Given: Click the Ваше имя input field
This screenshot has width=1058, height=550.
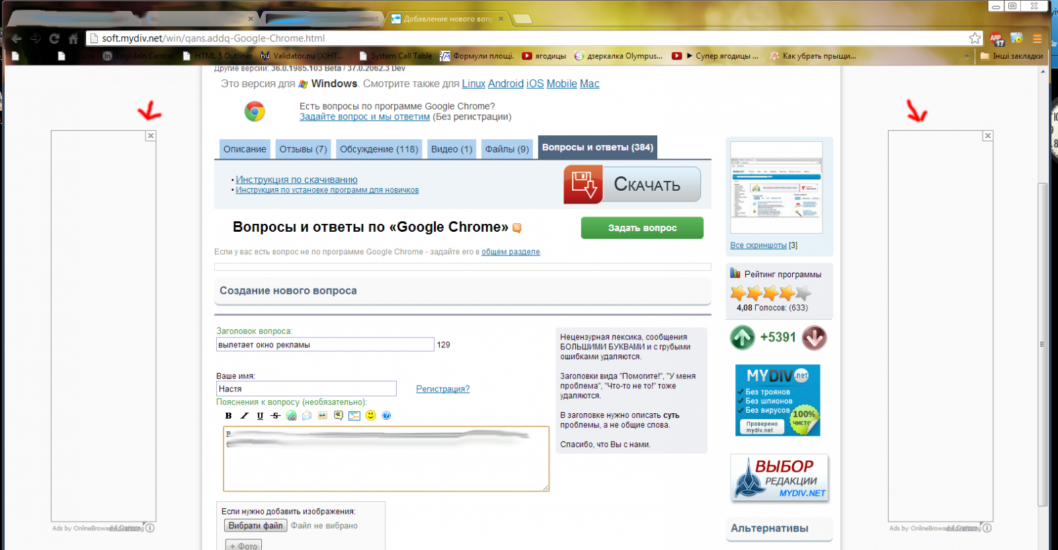Looking at the screenshot, I should click(x=306, y=389).
